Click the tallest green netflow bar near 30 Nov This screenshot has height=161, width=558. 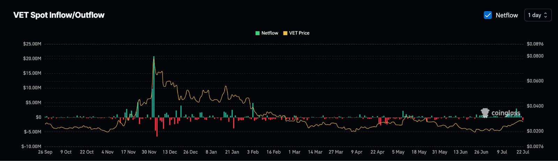(x=154, y=87)
